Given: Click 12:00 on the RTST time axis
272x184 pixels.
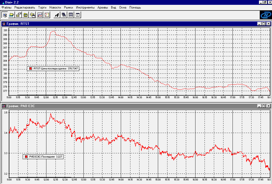Looking at the screenshot, I should point(46,97).
